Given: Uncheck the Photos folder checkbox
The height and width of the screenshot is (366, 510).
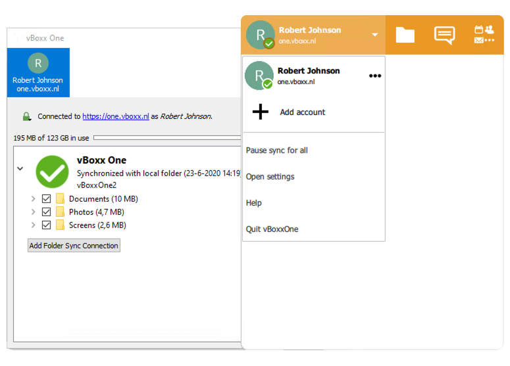Looking at the screenshot, I should point(47,212).
